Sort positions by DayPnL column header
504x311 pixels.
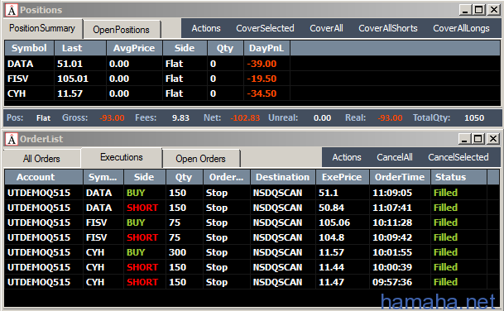tap(266, 48)
